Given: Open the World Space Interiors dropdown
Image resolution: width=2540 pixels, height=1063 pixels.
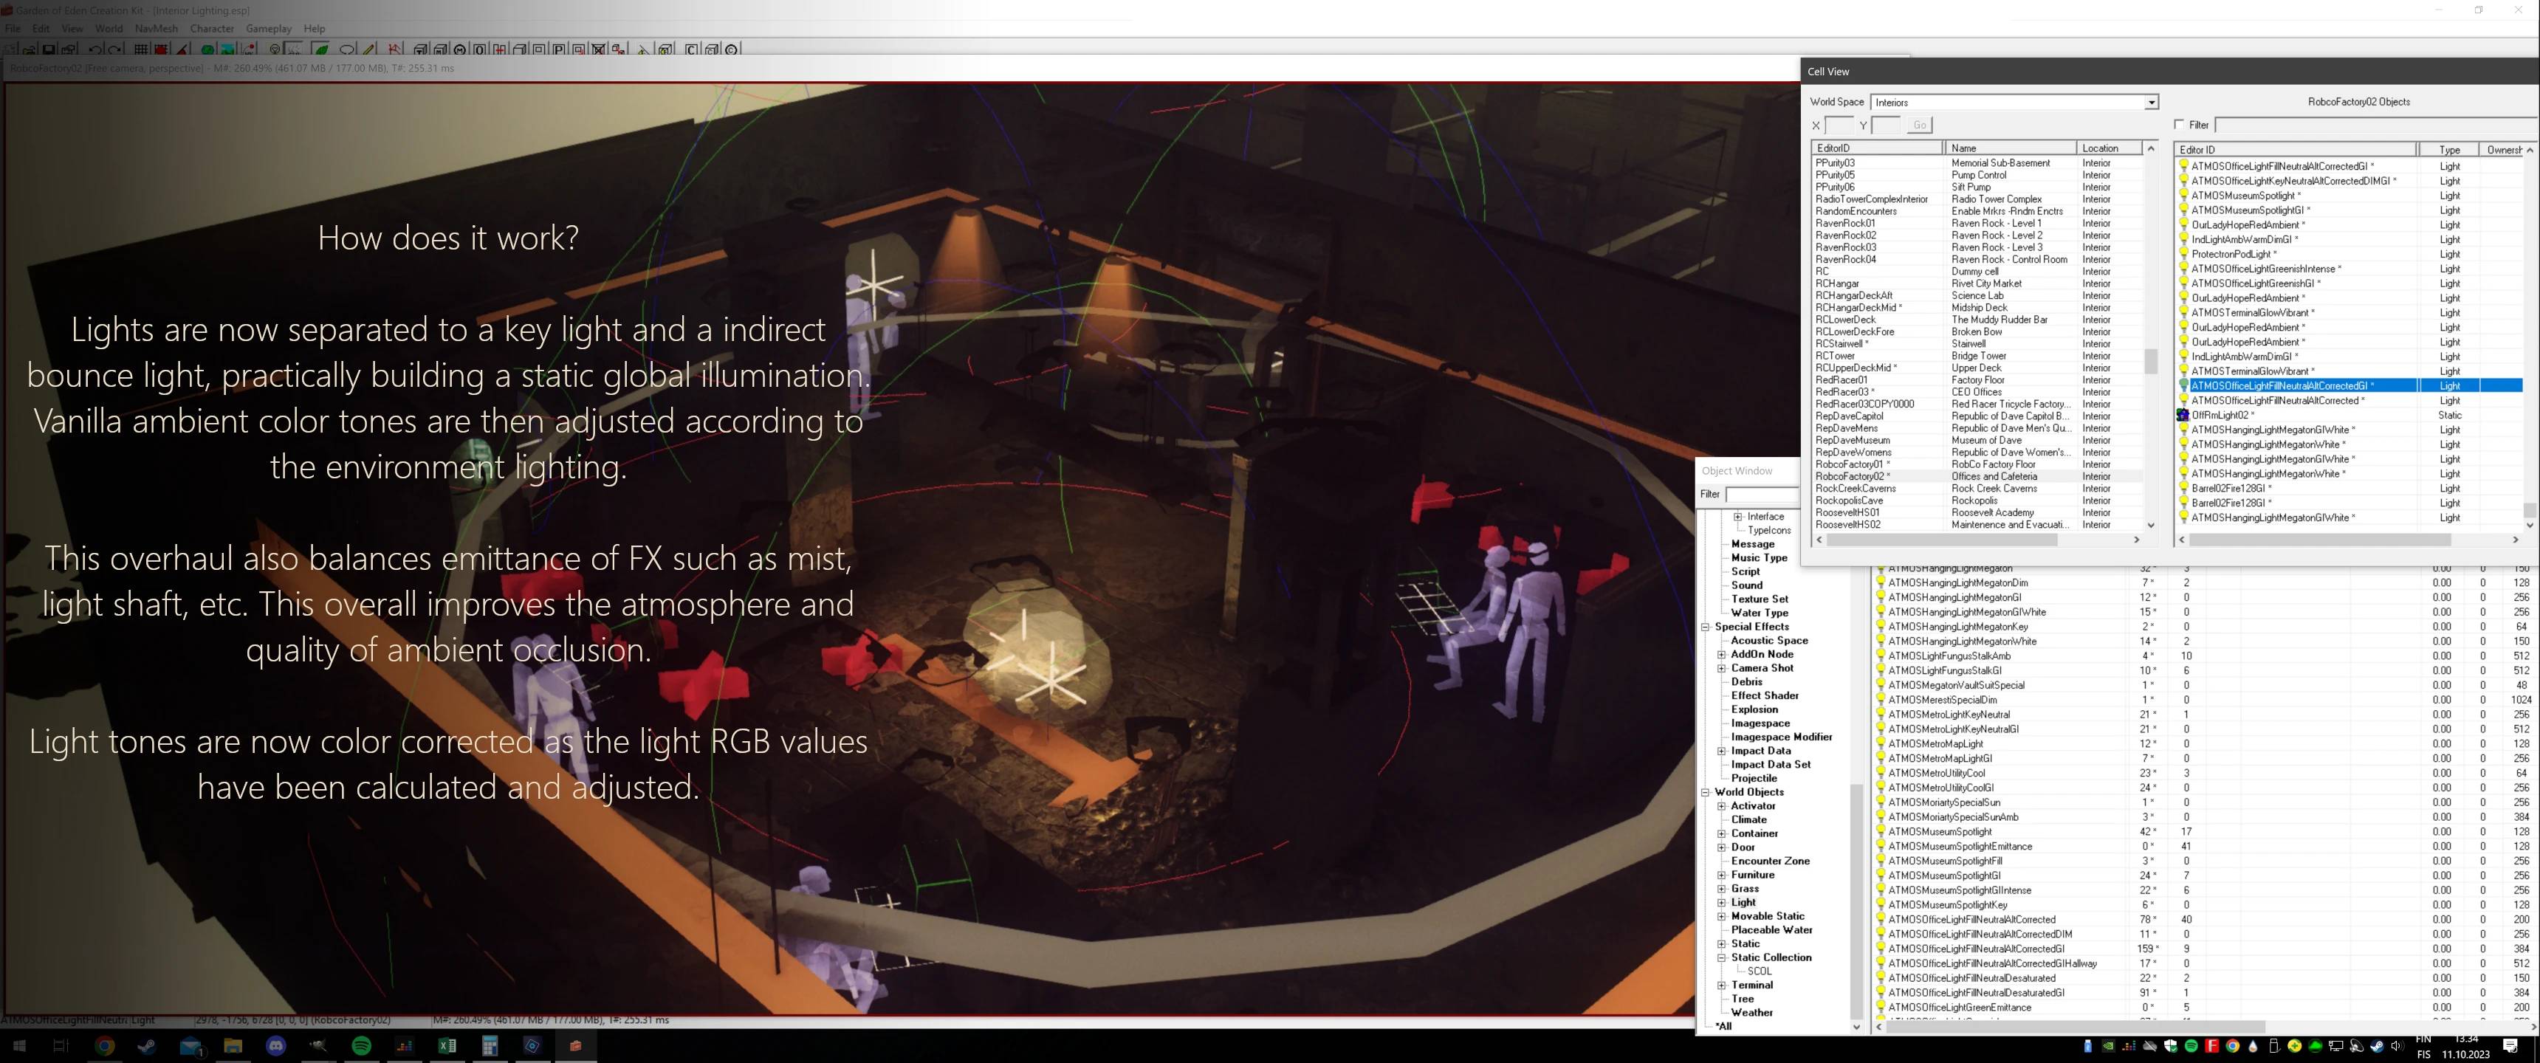Looking at the screenshot, I should click(2152, 103).
